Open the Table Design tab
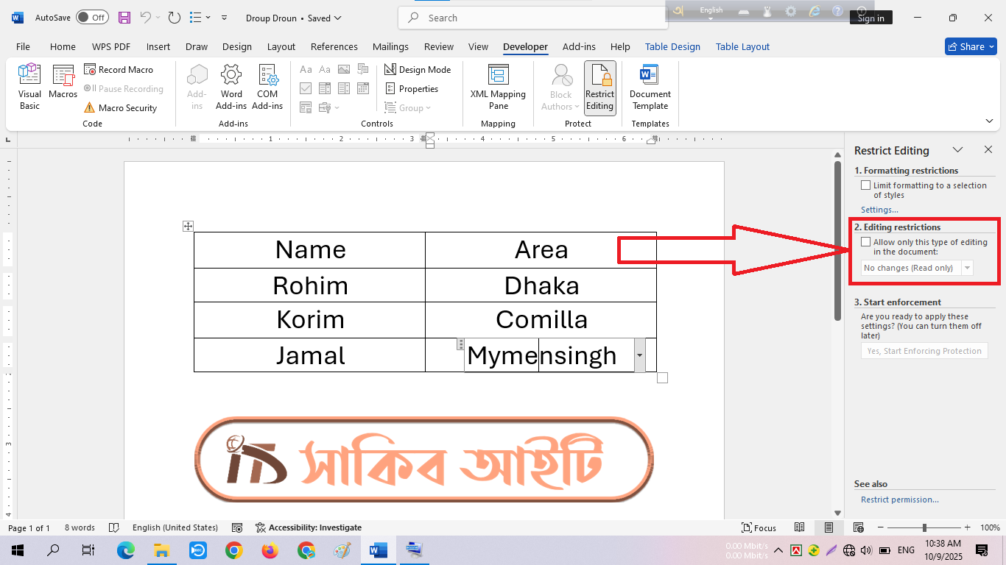Screen dimensions: 1006x565 click(672, 46)
